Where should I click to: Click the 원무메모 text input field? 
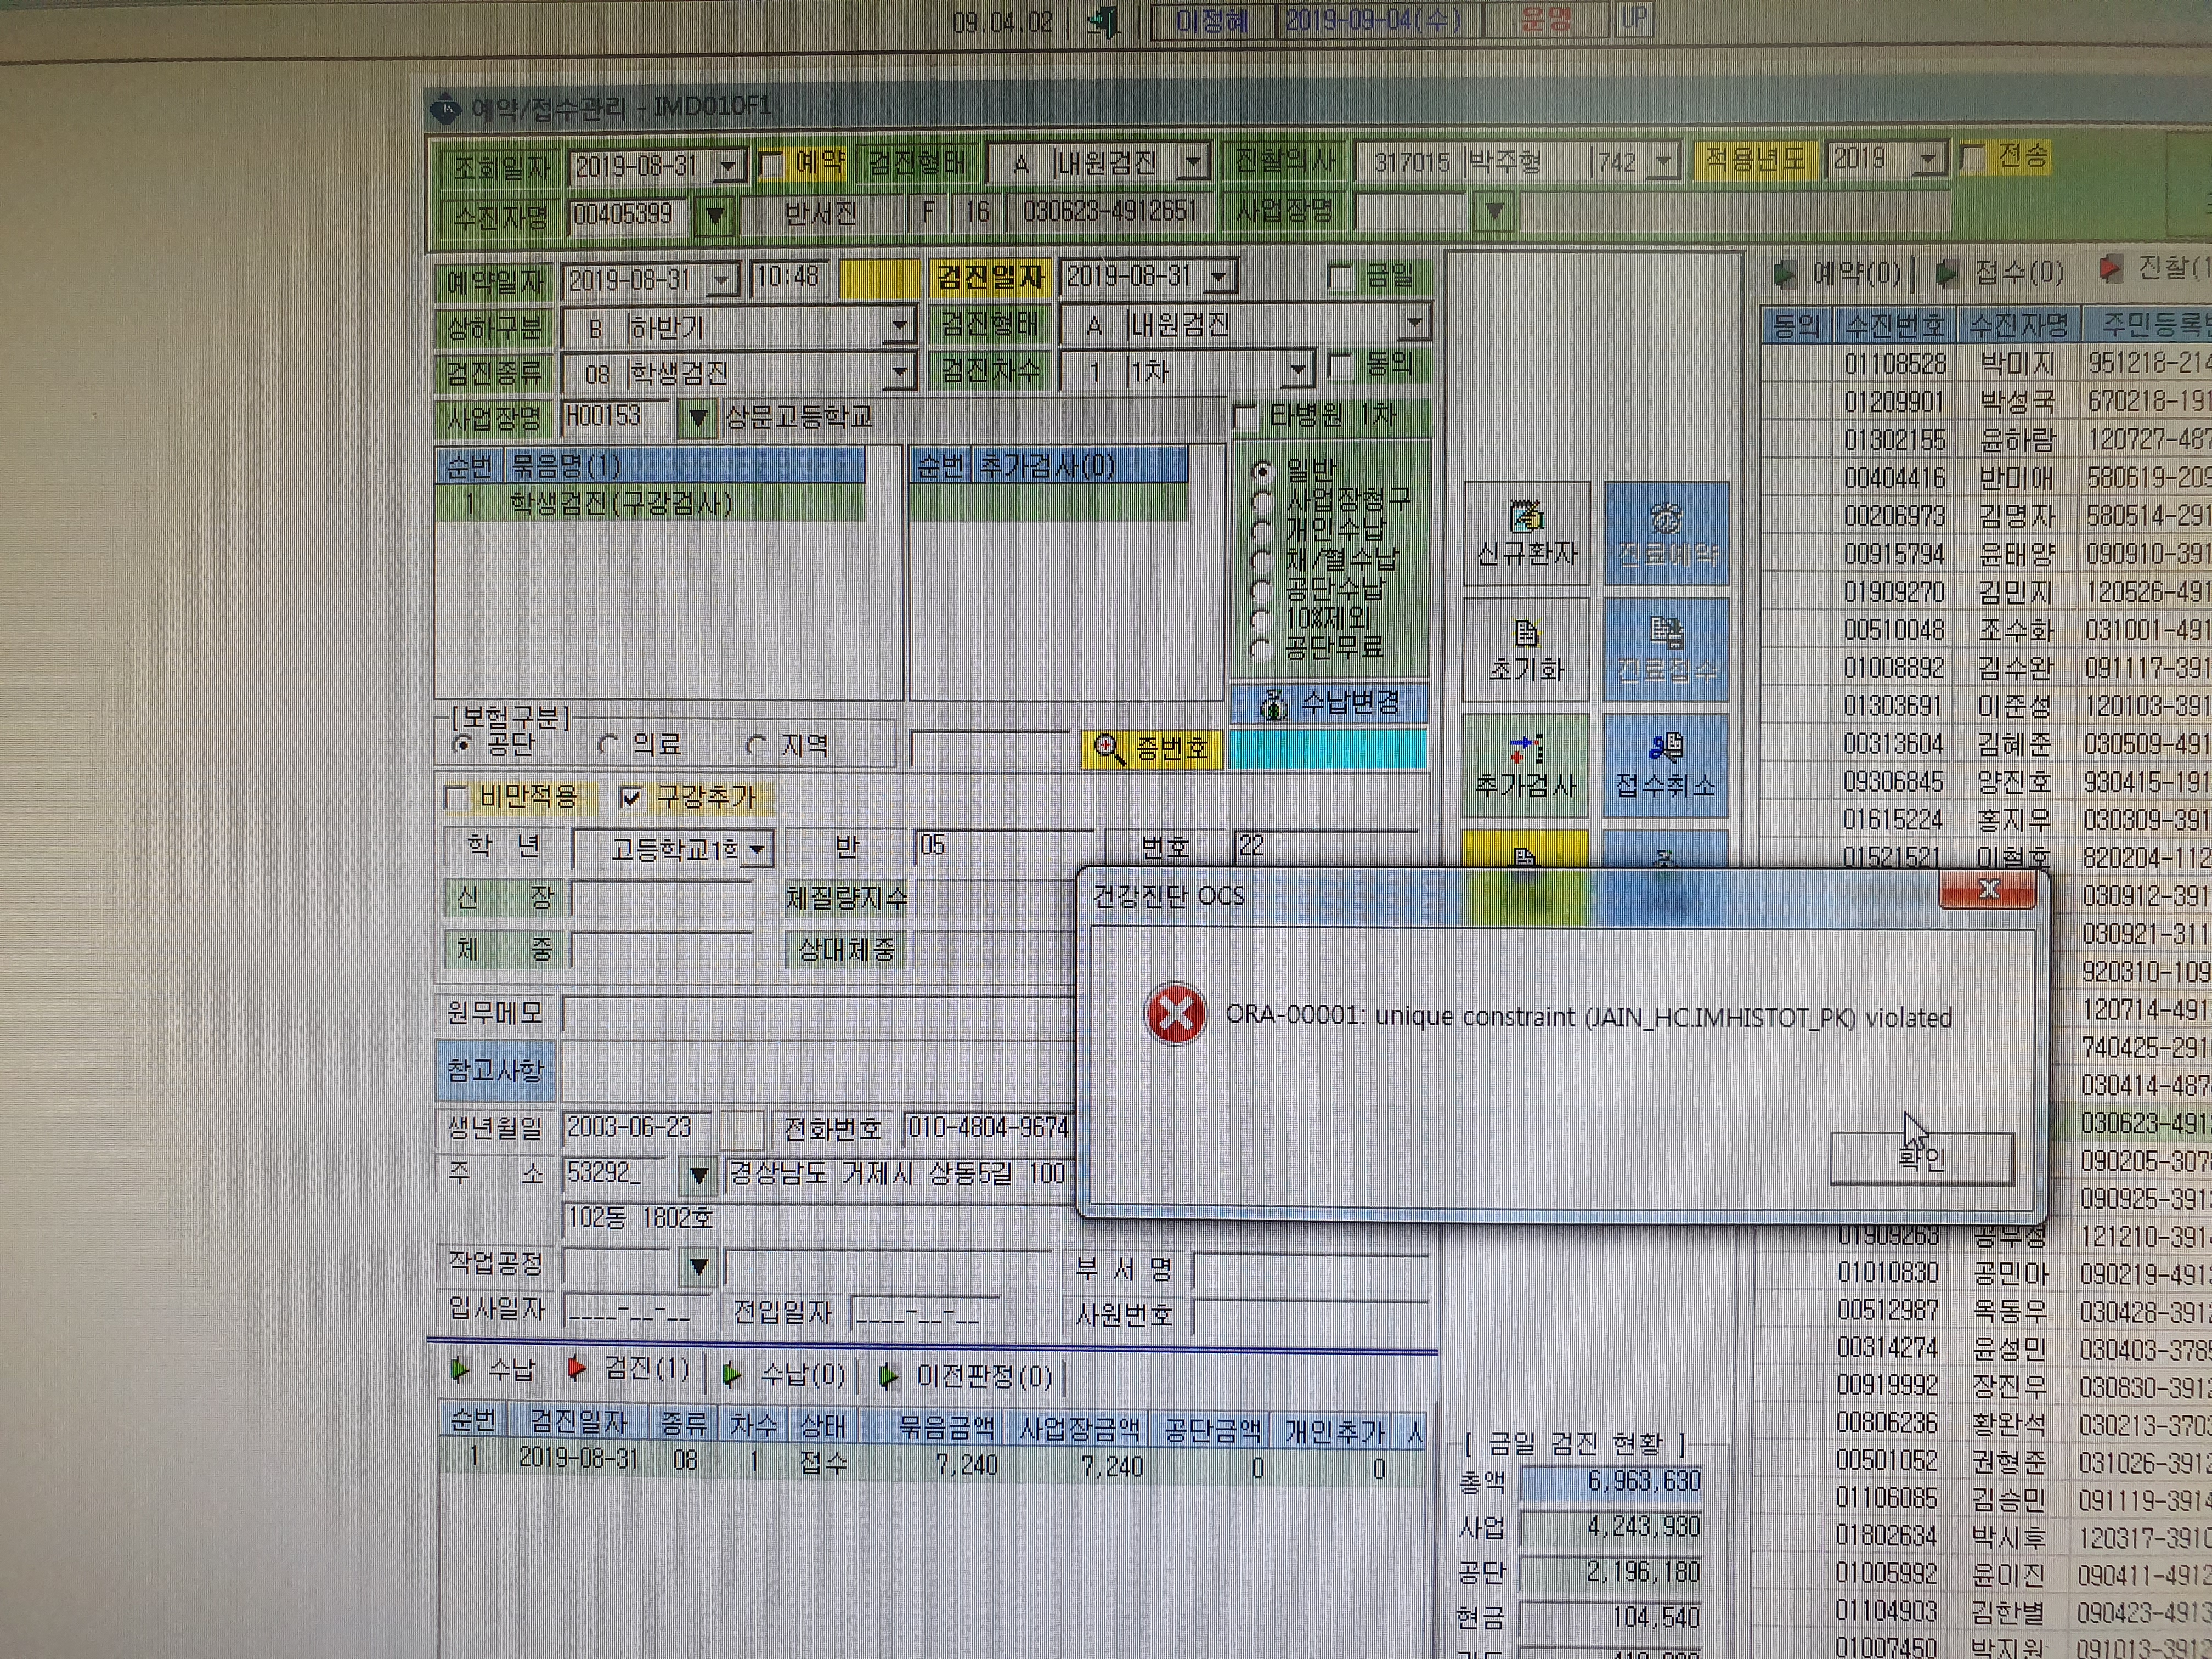tap(818, 1014)
